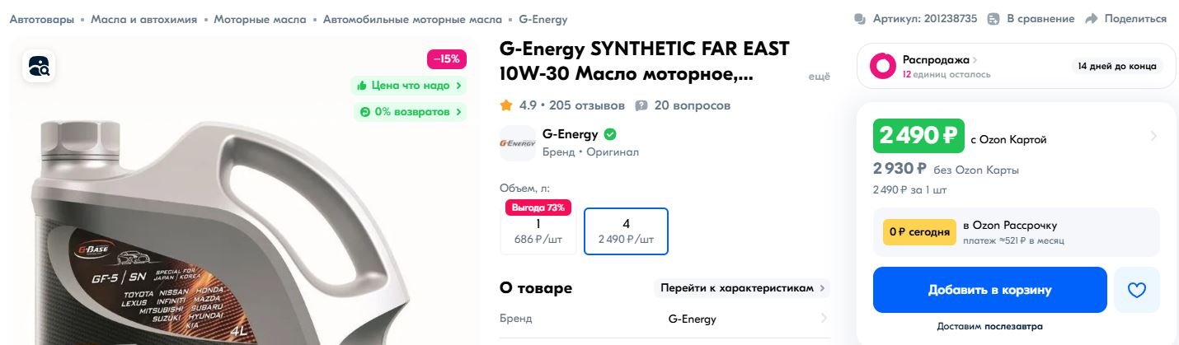
Task: Expand full title with ещё
Action: point(819,76)
